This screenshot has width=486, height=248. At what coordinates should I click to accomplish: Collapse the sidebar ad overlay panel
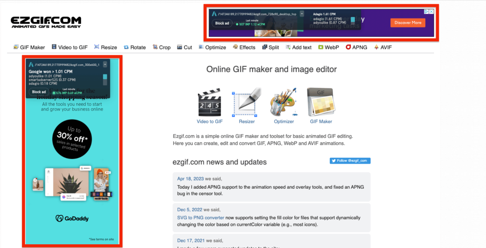(105, 64)
